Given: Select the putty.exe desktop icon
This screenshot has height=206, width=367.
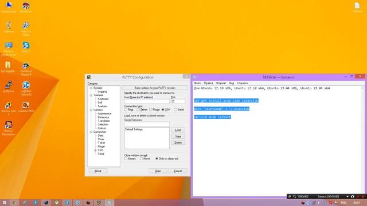Looking at the screenshot, I should 9,86.
